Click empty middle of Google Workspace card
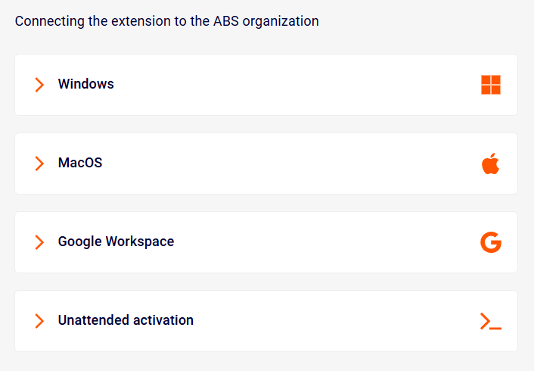The height and width of the screenshot is (371, 534). pyautogui.click(x=318, y=242)
